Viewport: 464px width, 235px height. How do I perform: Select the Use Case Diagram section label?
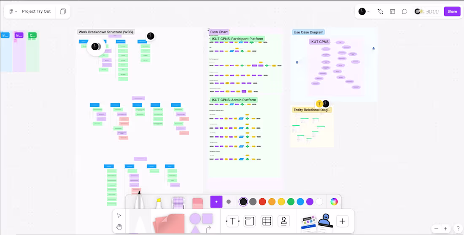308,32
